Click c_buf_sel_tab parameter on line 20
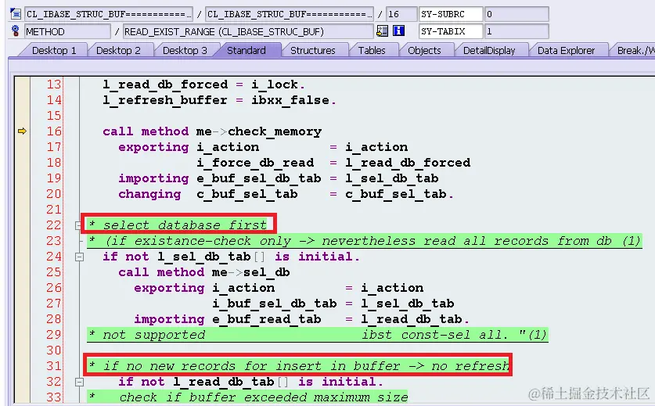This screenshot has height=406, width=655. (248, 194)
